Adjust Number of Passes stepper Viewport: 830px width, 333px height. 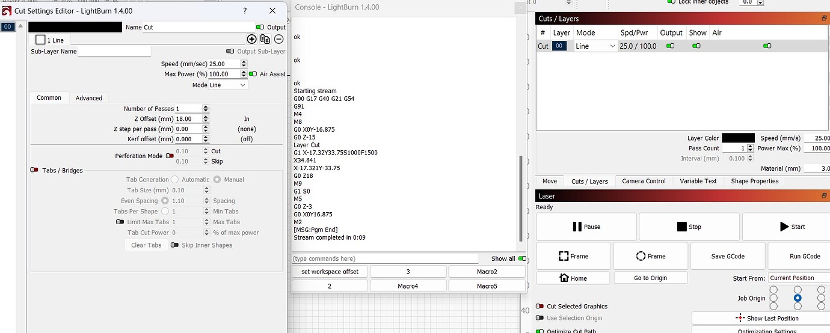[206, 109]
